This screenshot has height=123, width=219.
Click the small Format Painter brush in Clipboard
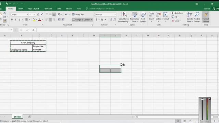[x=4, y=21]
